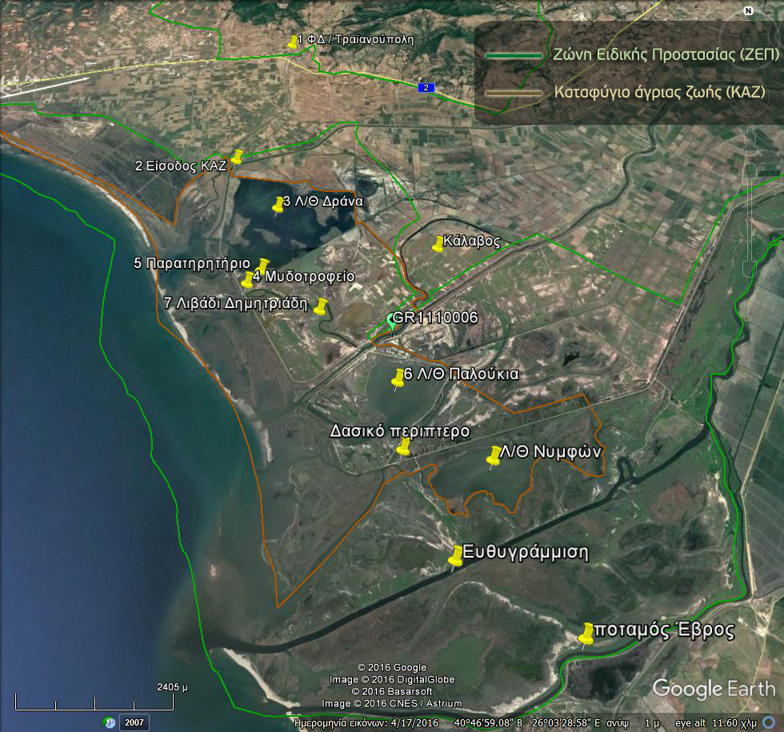This screenshot has width=784, height=732.
Task: Select the Ευθυγράμμιση placemark pin
Action: pyautogui.click(x=456, y=556)
